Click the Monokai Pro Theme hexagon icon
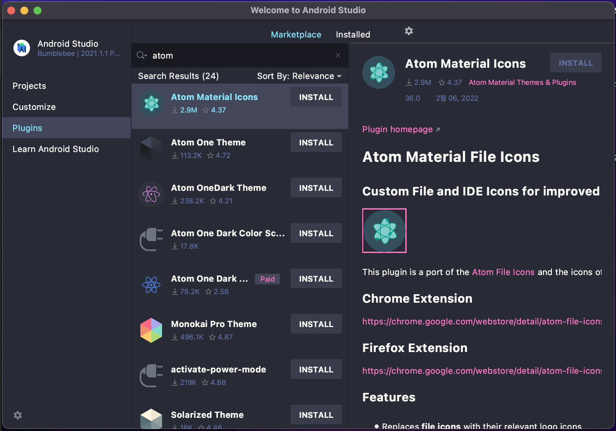 [x=151, y=330]
